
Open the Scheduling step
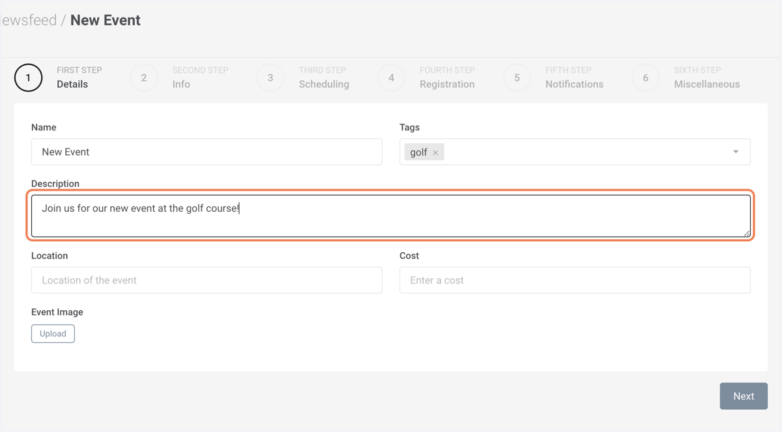tap(303, 78)
